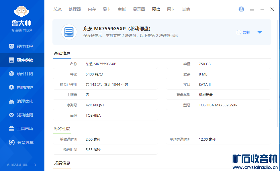Click the 鲁大师 mascot logo
The height and width of the screenshot is (171, 280).
21,12
